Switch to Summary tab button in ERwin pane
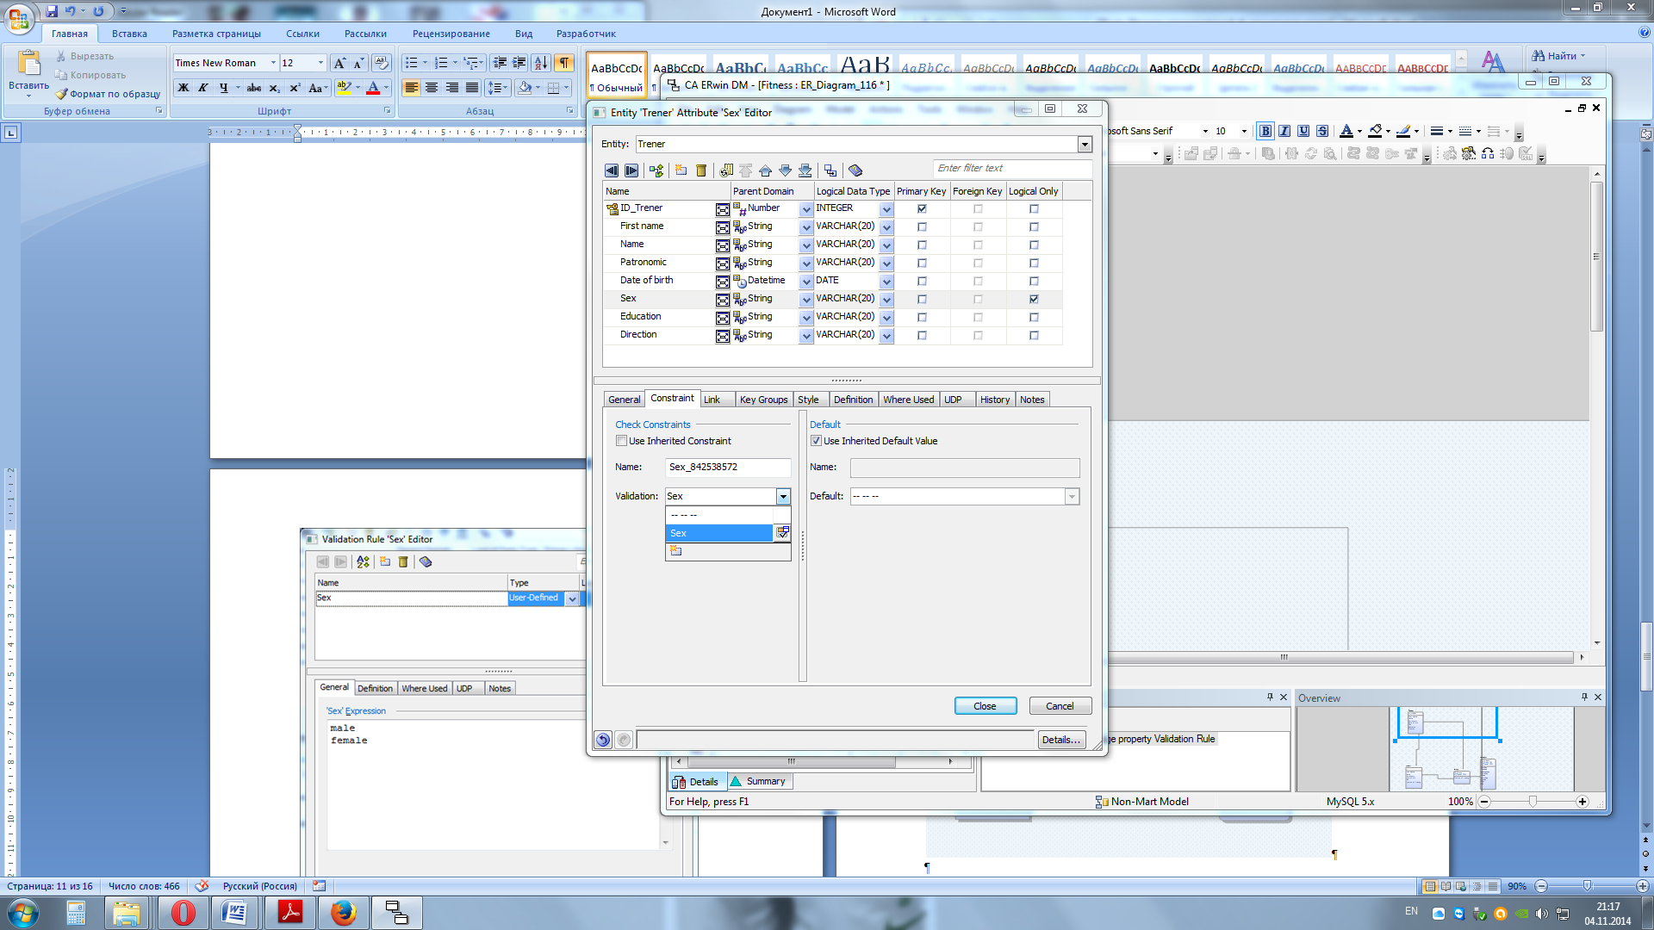This screenshot has height=930, width=1654. 759,782
